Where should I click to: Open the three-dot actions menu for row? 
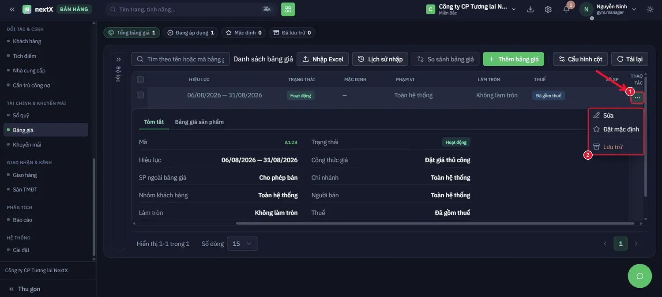coord(637,98)
